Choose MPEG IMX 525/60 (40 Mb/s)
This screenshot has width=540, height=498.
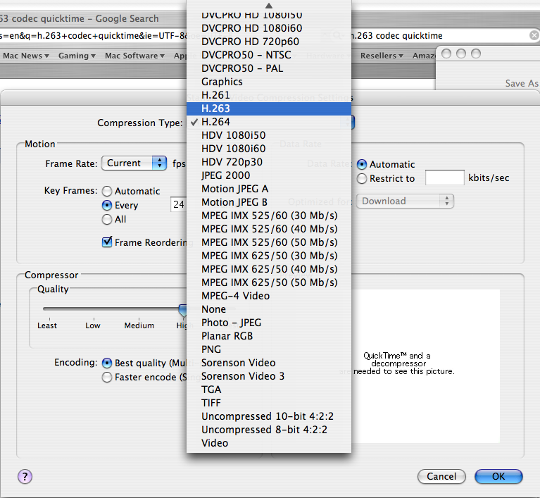pos(269,229)
